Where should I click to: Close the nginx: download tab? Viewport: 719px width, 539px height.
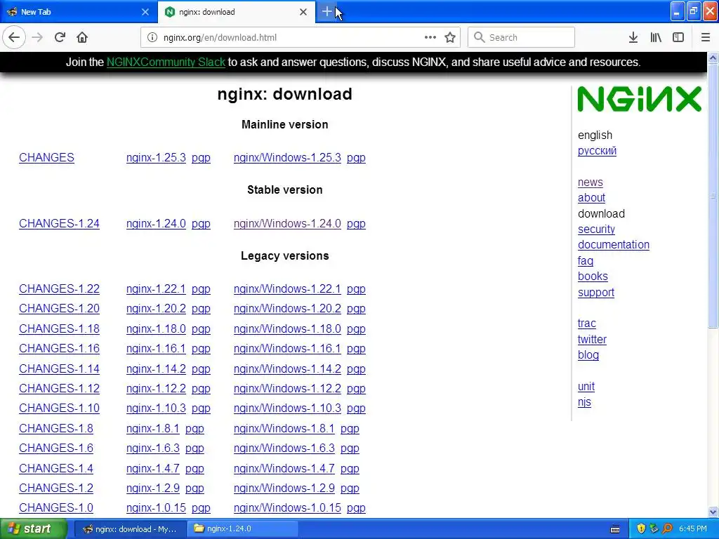(303, 12)
